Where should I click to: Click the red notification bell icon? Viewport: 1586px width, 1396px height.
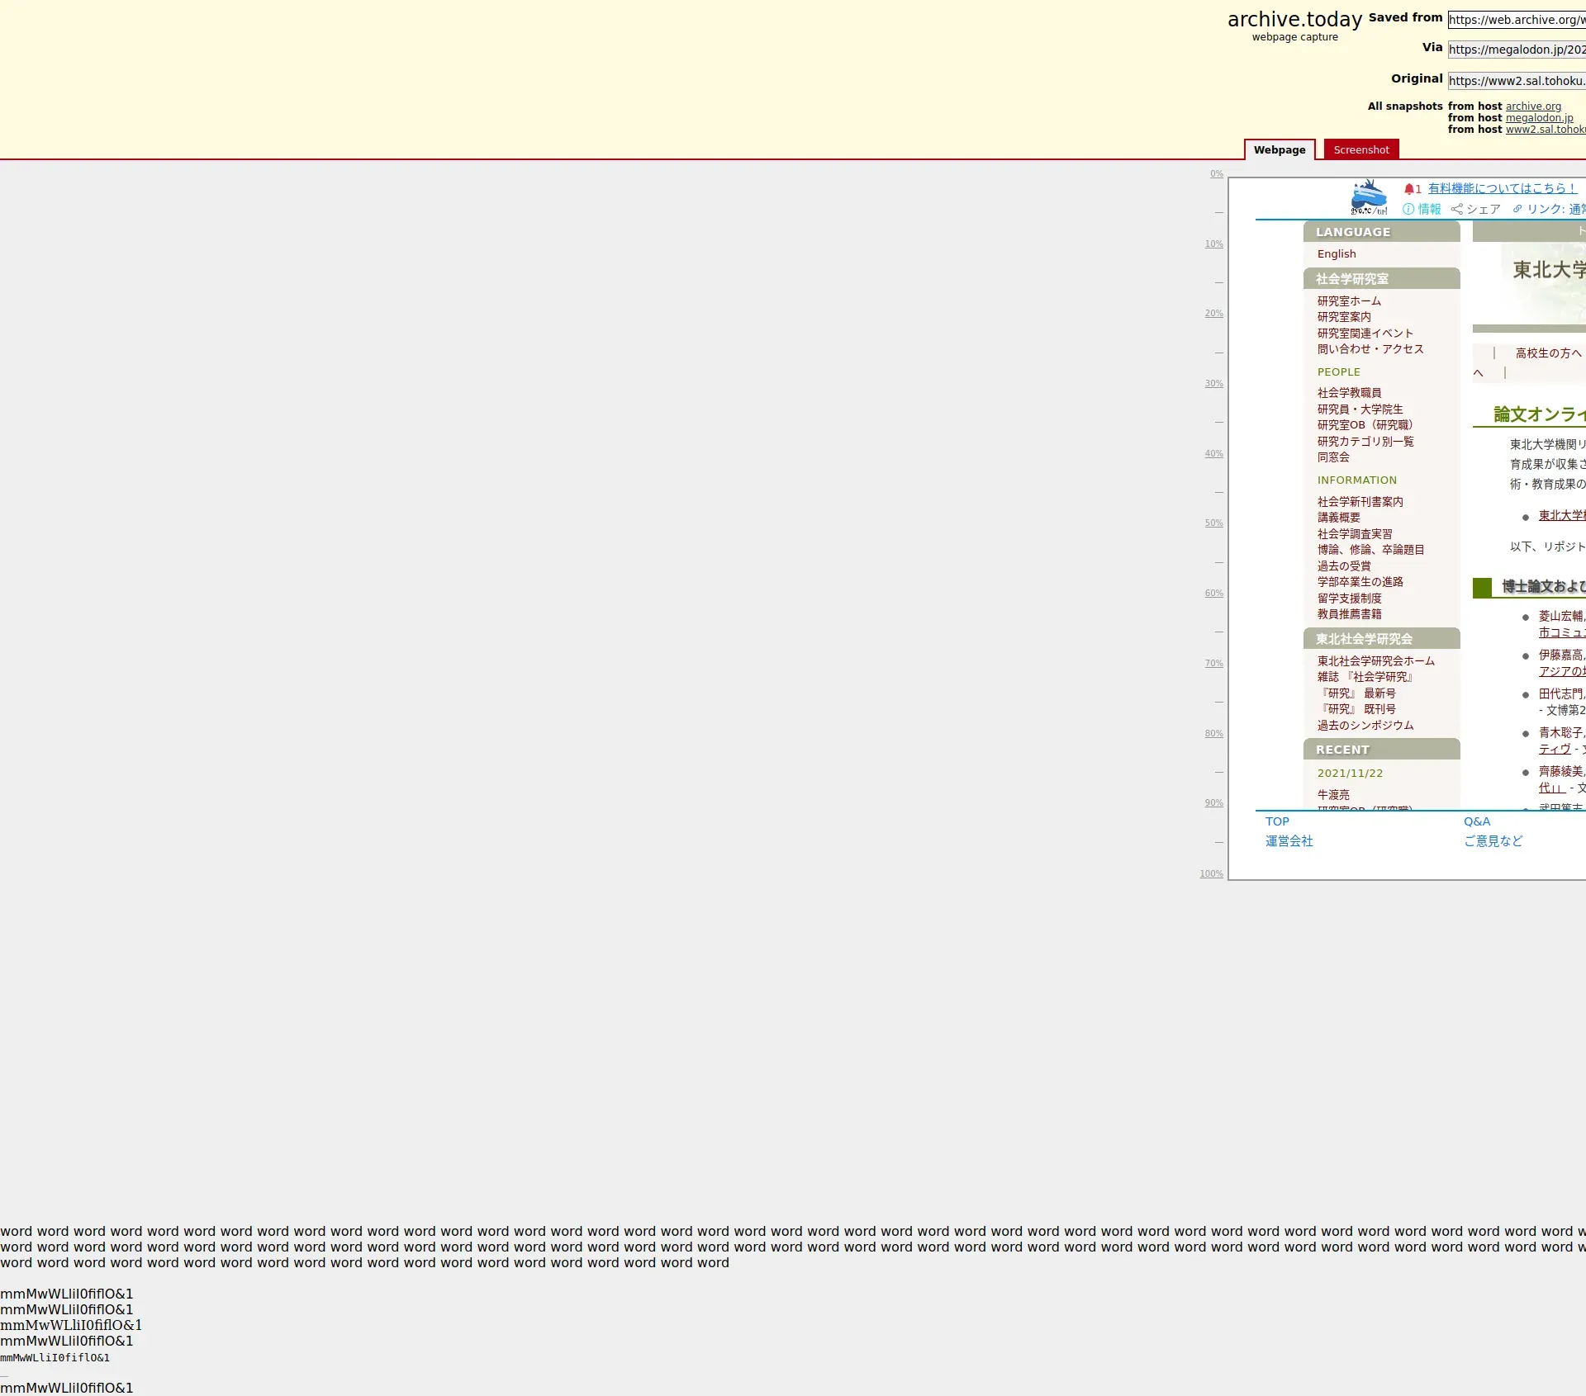(1409, 189)
